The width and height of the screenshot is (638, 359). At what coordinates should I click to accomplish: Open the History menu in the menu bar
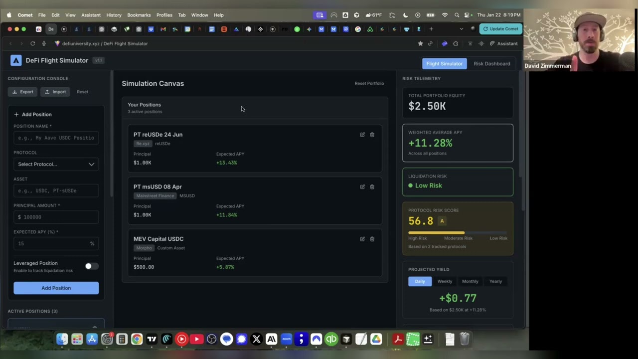(x=114, y=15)
